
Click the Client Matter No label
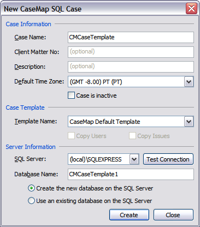(37, 52)
